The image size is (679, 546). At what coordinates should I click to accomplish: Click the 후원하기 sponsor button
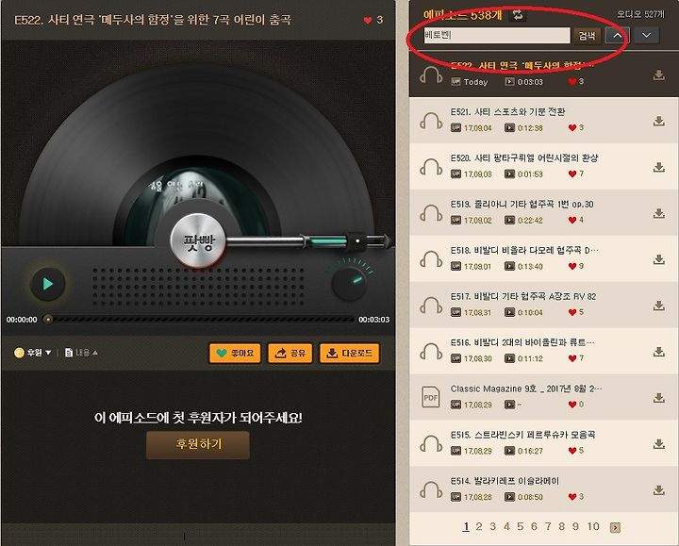click(198, 445)
